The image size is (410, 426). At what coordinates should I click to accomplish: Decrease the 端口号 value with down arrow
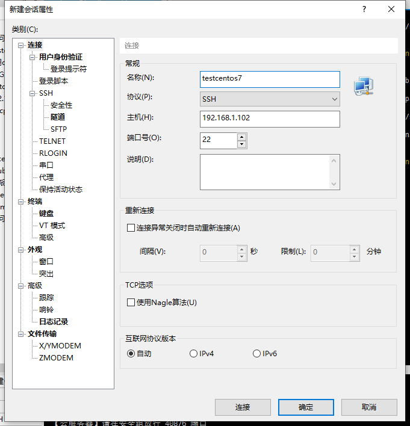coord(241,144)
